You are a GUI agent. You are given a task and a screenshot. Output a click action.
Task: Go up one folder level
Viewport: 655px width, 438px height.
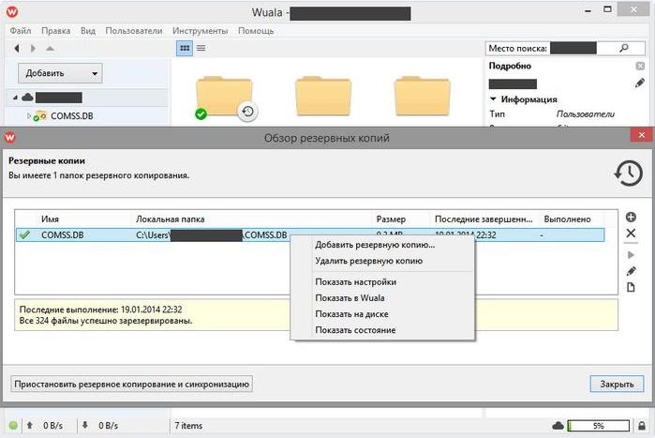pos(50,49)
